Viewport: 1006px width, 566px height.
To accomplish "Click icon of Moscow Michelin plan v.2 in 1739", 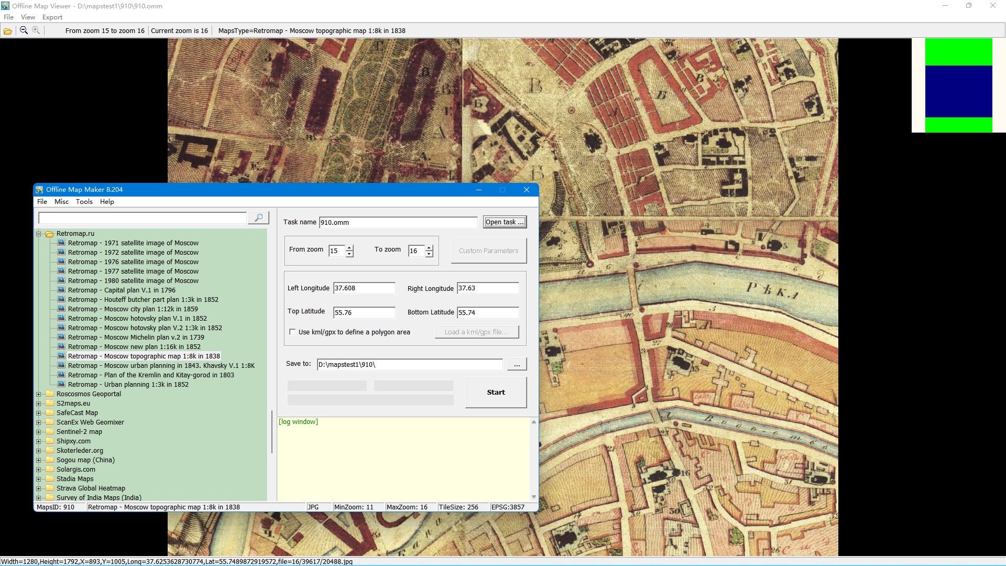I will pos(61,337).
